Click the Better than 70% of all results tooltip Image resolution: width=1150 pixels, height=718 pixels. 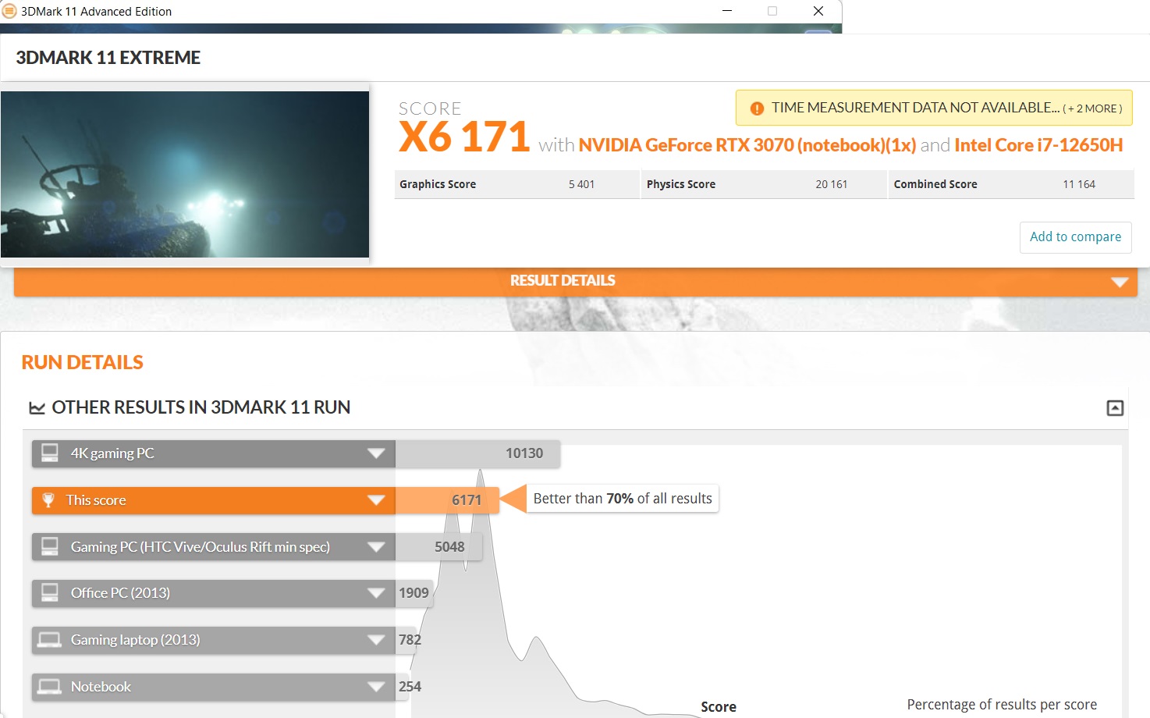tap(623, 499)
